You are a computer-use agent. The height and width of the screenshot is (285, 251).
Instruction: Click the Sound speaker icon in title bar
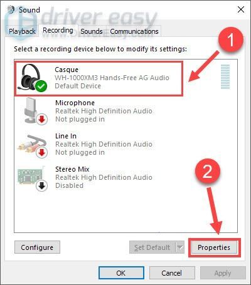[x=11, y=9]
